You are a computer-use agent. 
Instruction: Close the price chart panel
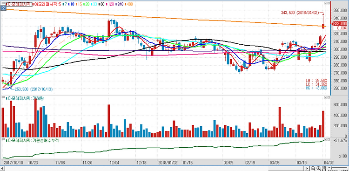329,3
